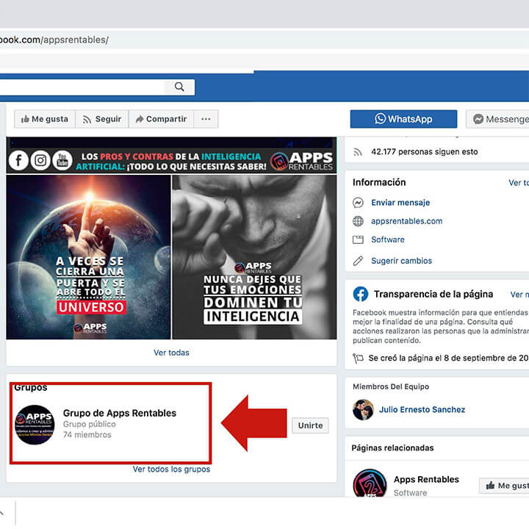Screen dimensions: 529x529
Task: Open the Compartir share option
Action: point(159,119)
